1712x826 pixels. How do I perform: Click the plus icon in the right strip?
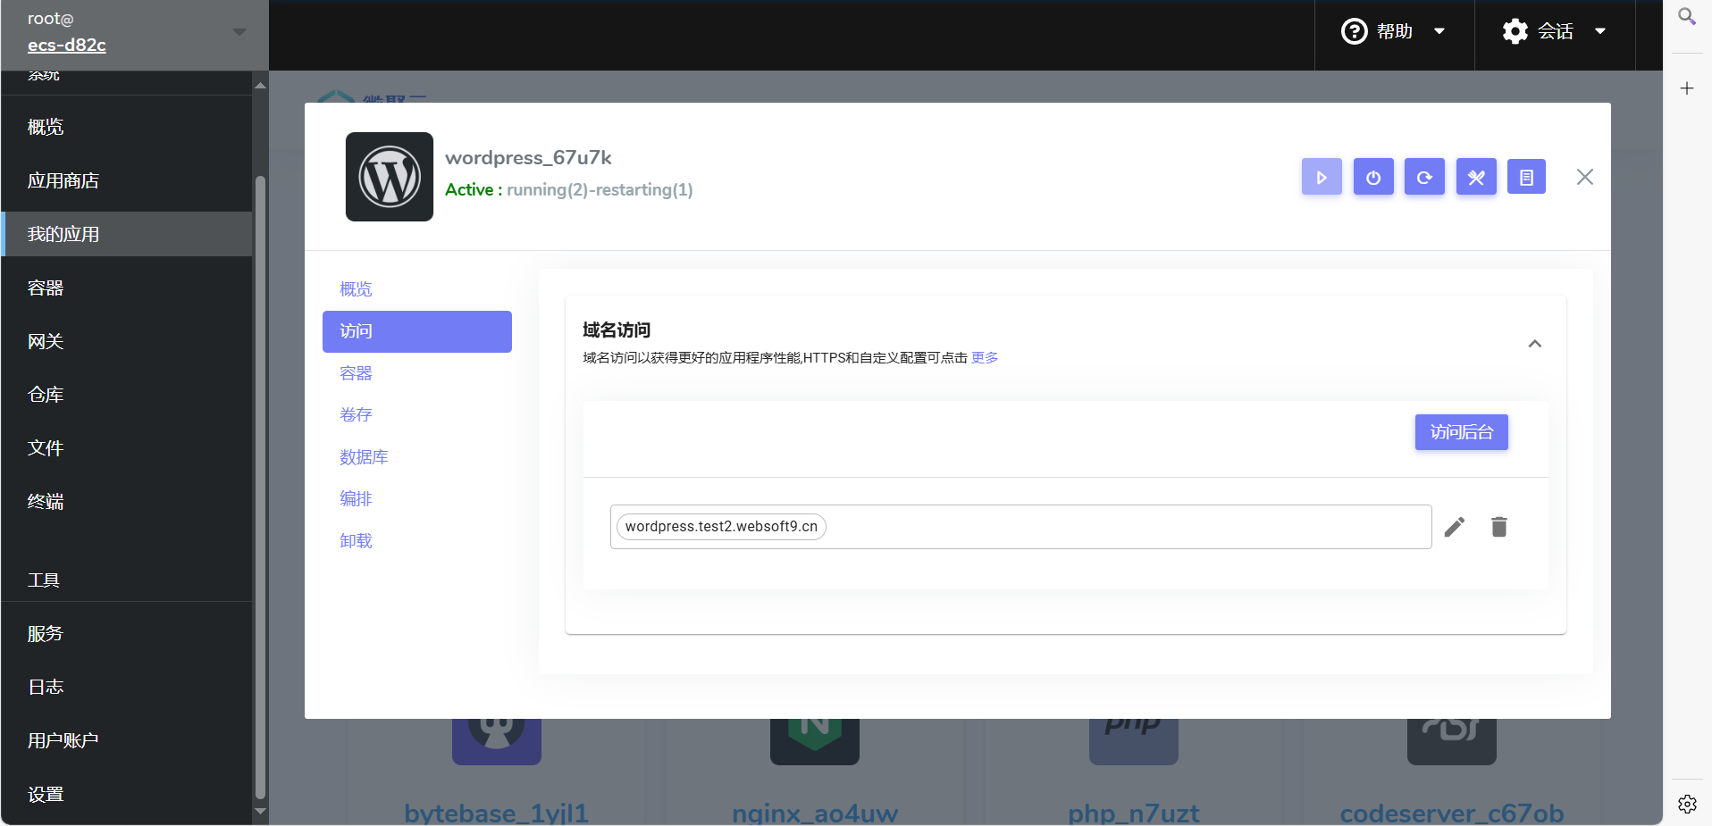[x=1687, y=88]
